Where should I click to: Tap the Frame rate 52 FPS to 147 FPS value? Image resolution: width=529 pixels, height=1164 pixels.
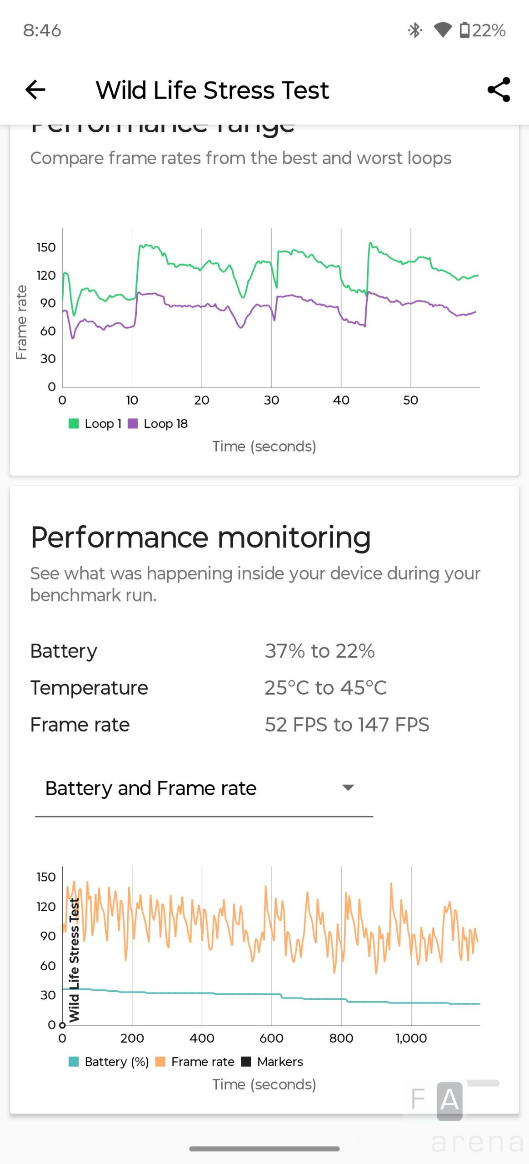(x=347, y=725)
